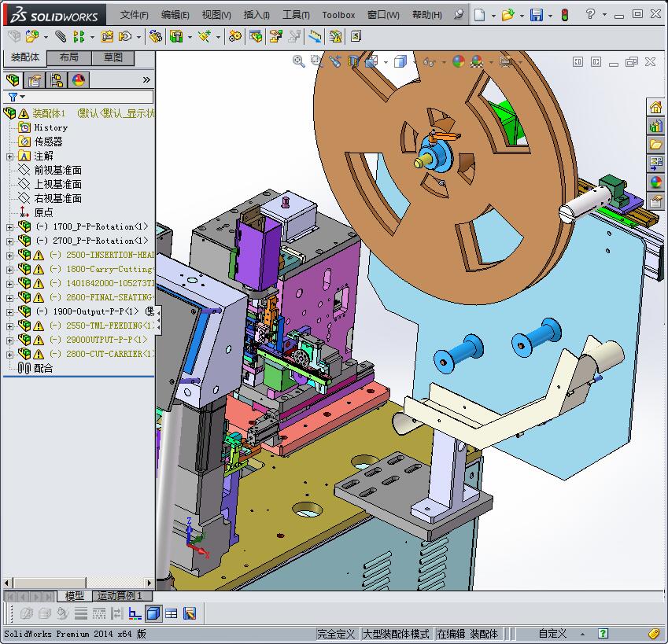Click the green help question mark in status bar
The height and width of the screenshot is (644, 668).
(x=603, y=634)
